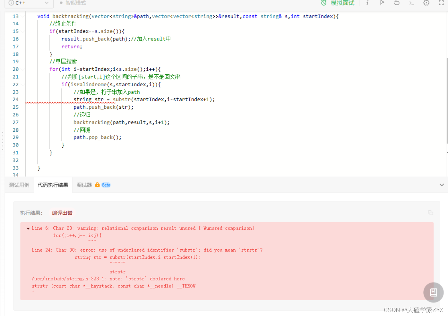Click the 模拟面试 alarm clock icon

point(324,3)
